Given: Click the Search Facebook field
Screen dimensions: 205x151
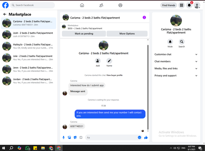Looking at the screenshot, I should click(32, 5).
